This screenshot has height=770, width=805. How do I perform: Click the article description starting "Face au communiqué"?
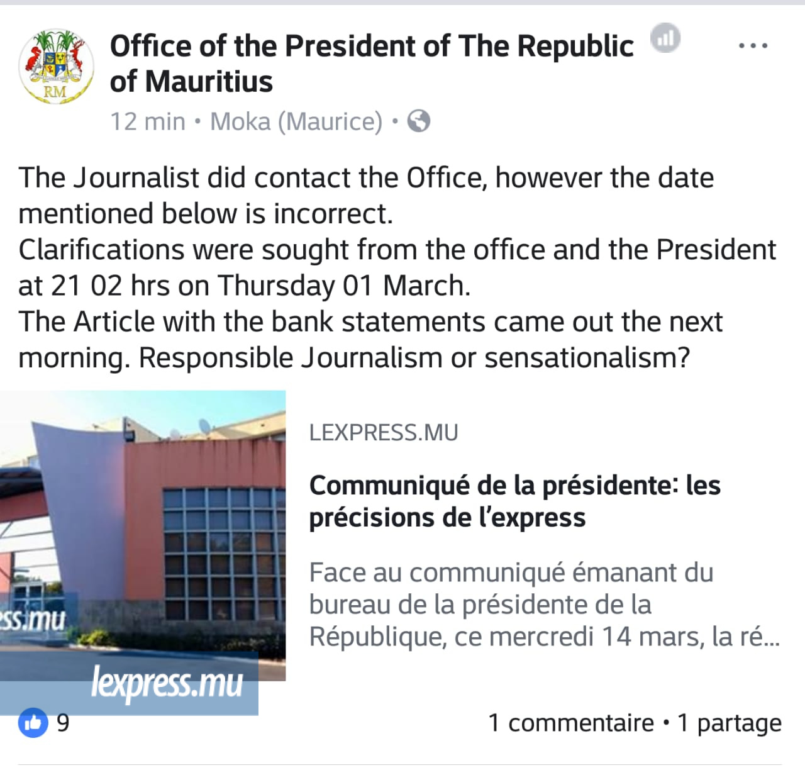[x=544, y=605]
